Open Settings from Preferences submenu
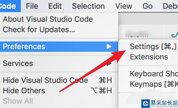This screenshot has height=108, width=178. [148, 46]
